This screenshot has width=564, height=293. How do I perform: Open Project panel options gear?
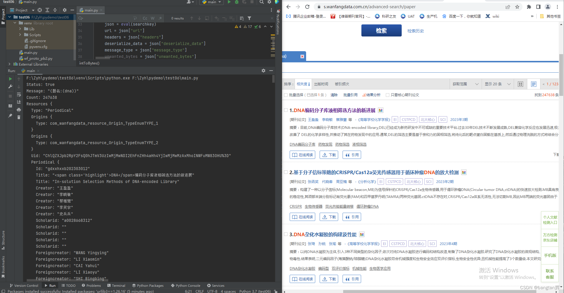pos(65,10)
